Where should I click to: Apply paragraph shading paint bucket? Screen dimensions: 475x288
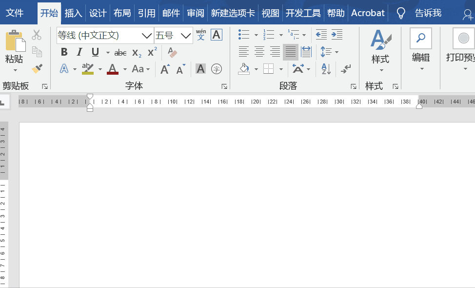point(244,69)
